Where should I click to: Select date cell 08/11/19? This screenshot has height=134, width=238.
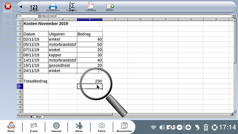[x=36, y=55]
